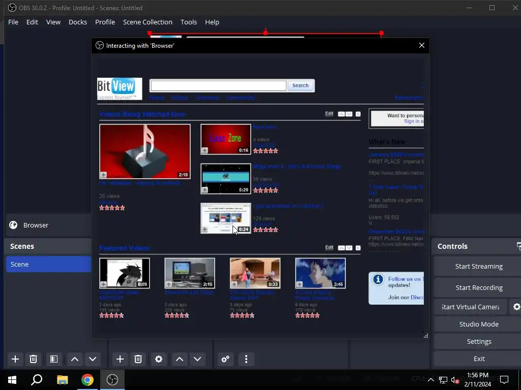The width and height of the screenshot is (521, 390).
Task: Close the Videos Being Watched Now module
Action: tap(358, 114)
